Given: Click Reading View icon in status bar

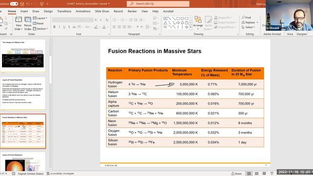Looking at the screenshot, I should pos(264,174).
